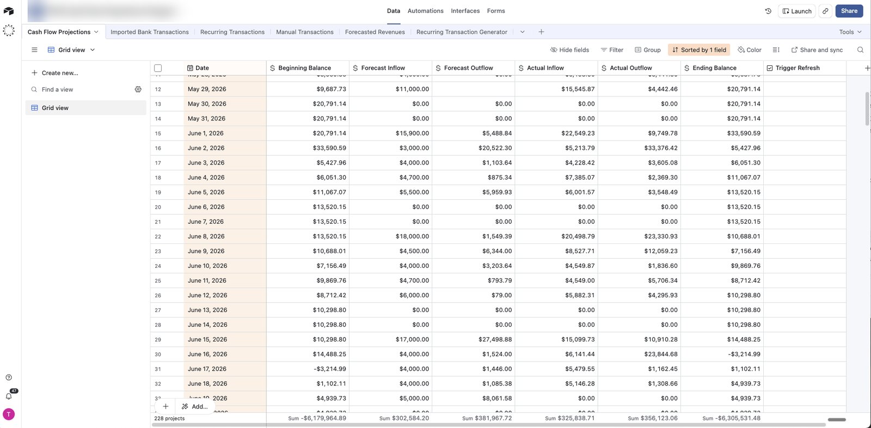The width and height of the screenshot is (871, 428).
Task: Click Trigger Refresh field checkbox icon
Action: [x=770, y=68]
